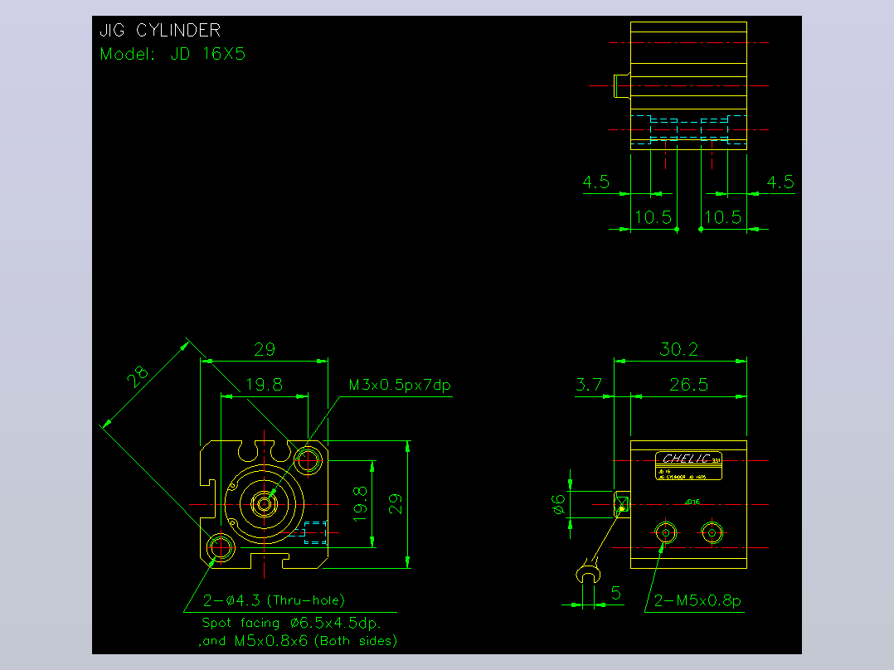Select the '5' wrench flat dimension
Image resolution: width=894 pixels, height=670 pixels.
pos(615,594)
